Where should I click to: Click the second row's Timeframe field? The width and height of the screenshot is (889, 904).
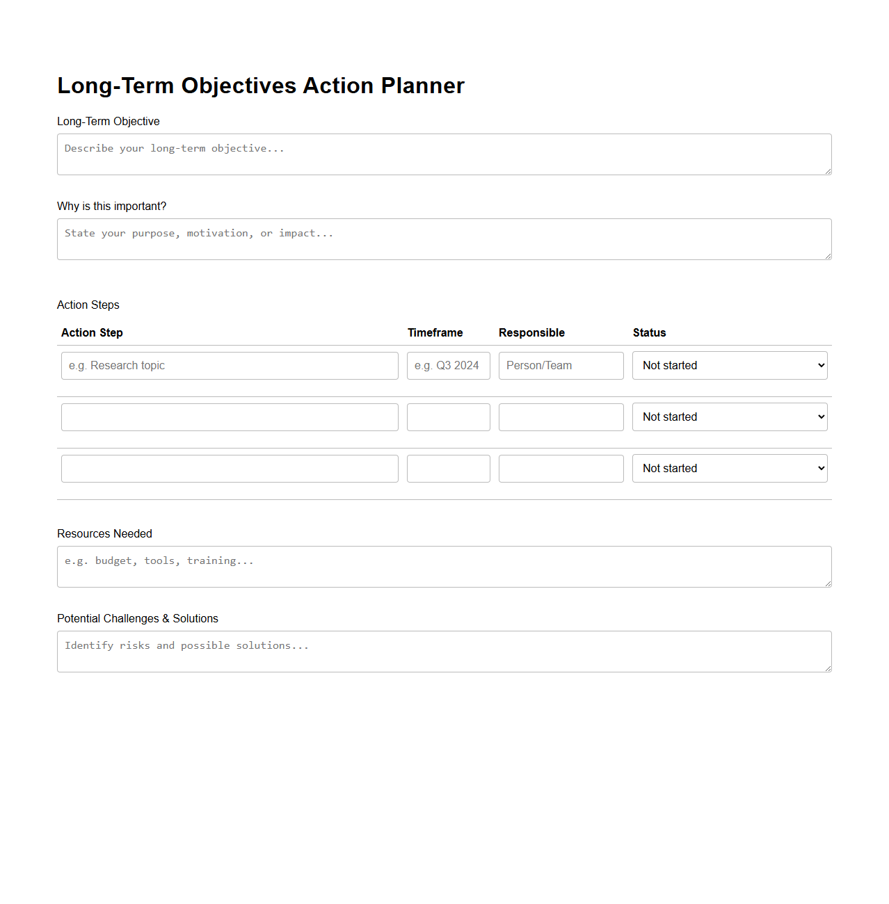tap(448, 417)
